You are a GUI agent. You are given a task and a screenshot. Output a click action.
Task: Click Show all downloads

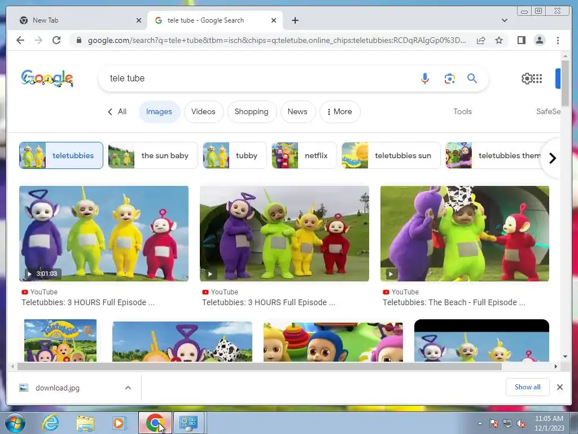(528, 387)
